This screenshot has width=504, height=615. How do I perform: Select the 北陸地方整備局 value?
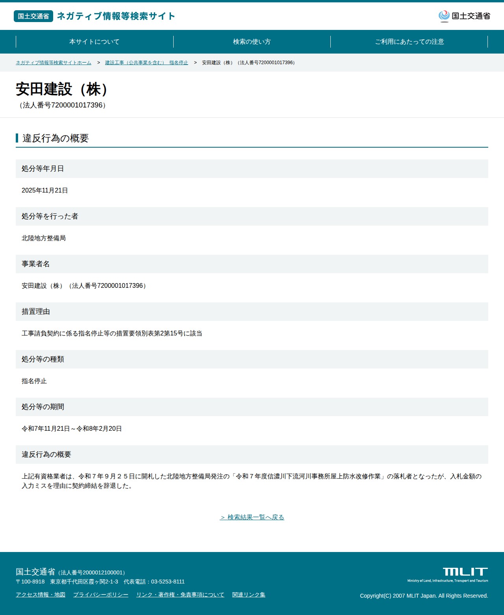click(44, 238)
